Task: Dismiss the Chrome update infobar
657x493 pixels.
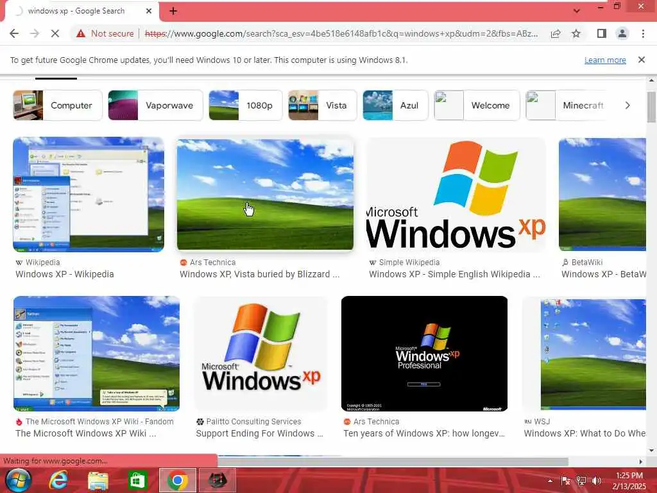Action: point(642,60)
